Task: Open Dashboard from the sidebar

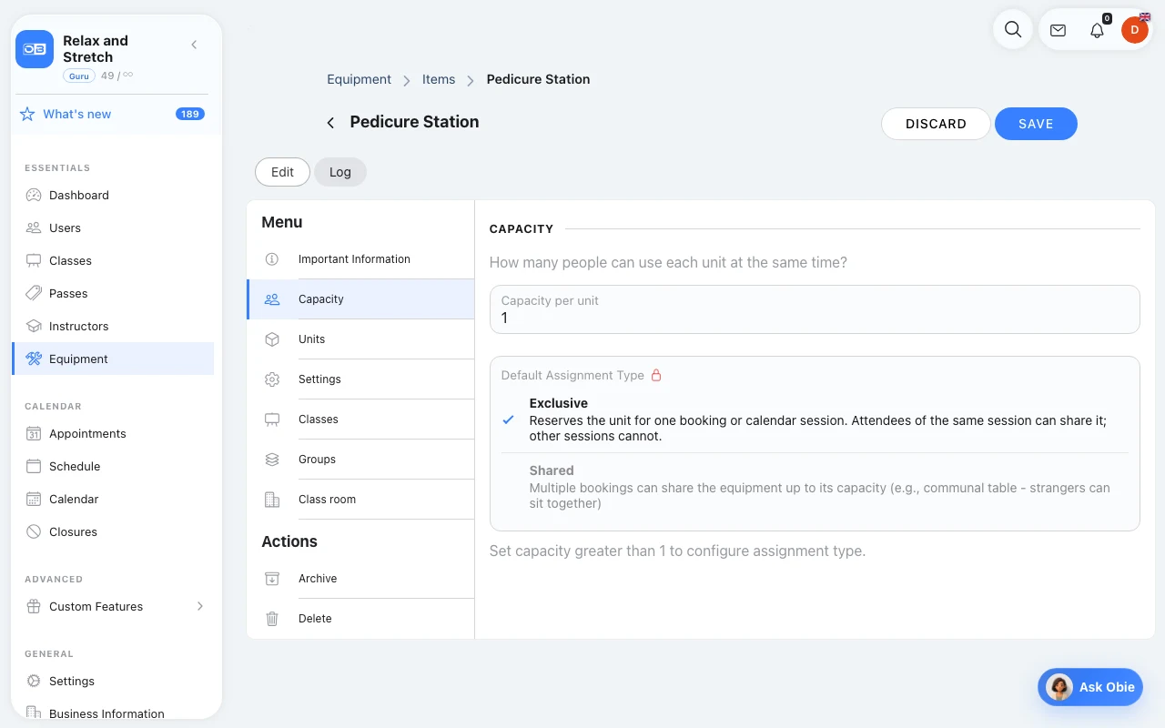Action: [x=113, y=195]
